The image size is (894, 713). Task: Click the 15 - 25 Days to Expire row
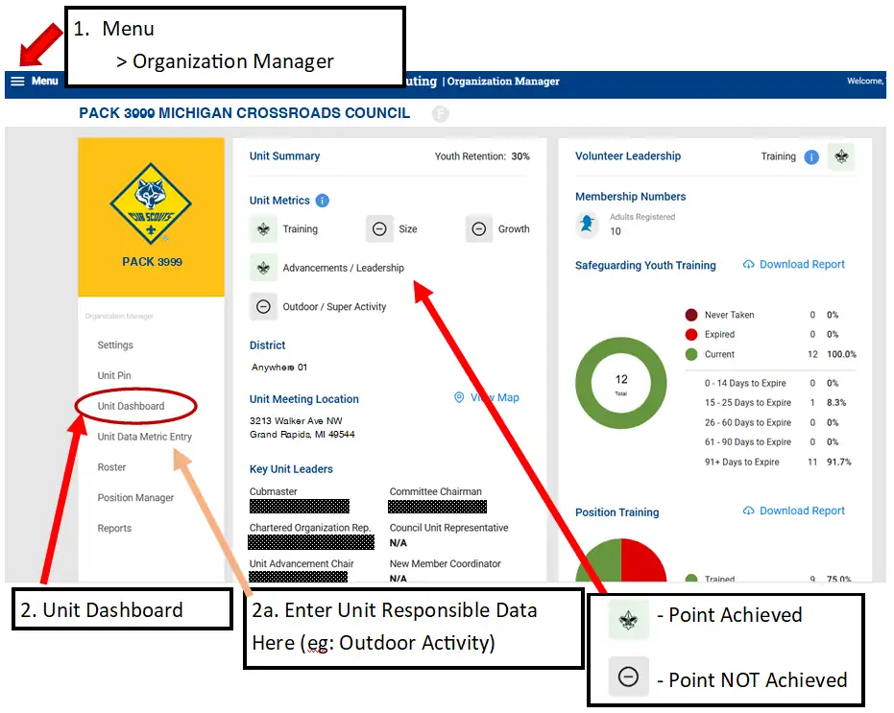point(776,402)
